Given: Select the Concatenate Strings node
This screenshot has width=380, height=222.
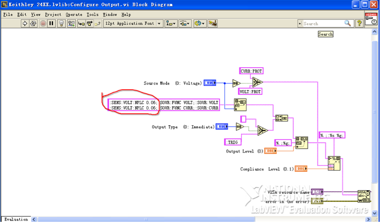Looking at the screenshot, I should (x=282, y=118).
